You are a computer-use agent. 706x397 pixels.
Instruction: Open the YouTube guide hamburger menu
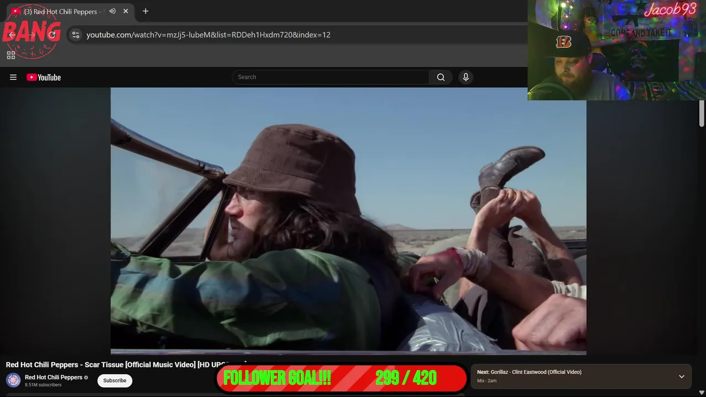13,77
